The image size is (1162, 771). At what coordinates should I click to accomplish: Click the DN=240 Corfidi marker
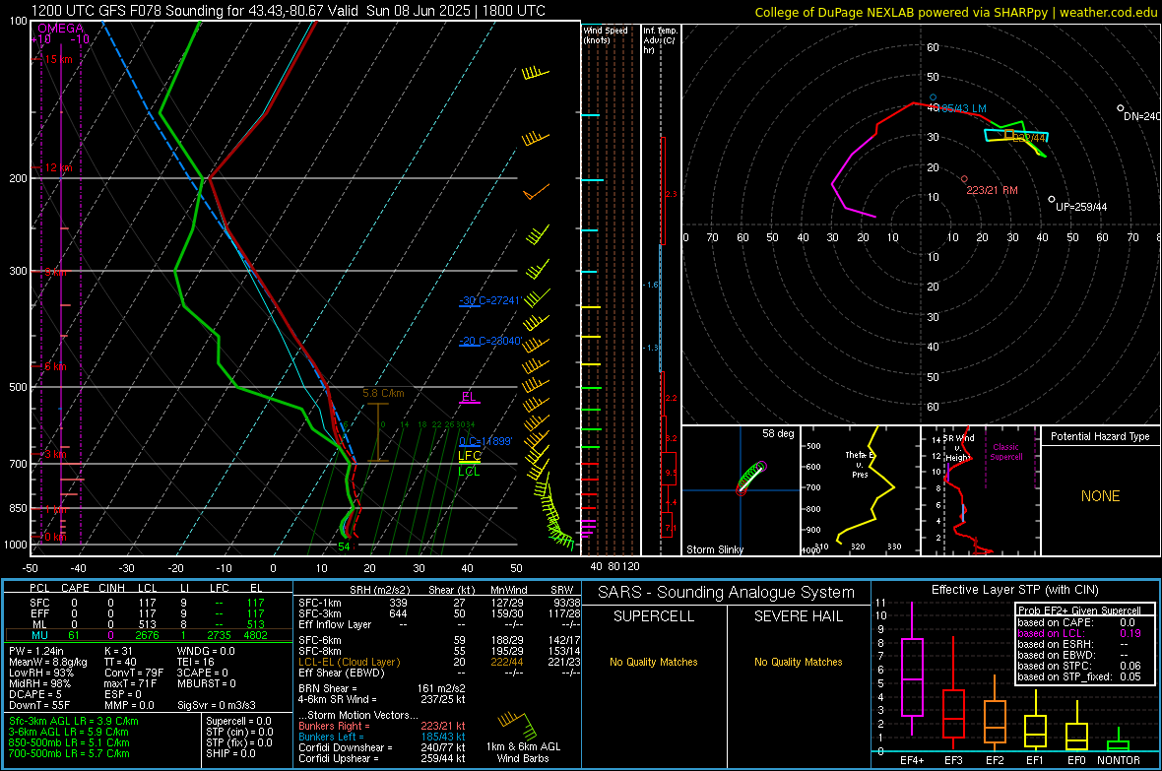(1140, 115)
